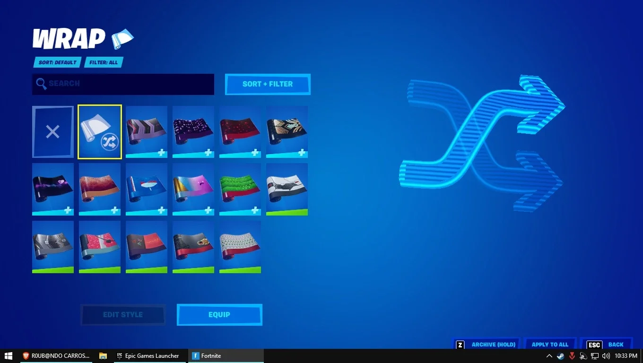This screenshot has width=643, height=363.
Task: Click the Equip button
Action: coord(219,315)
